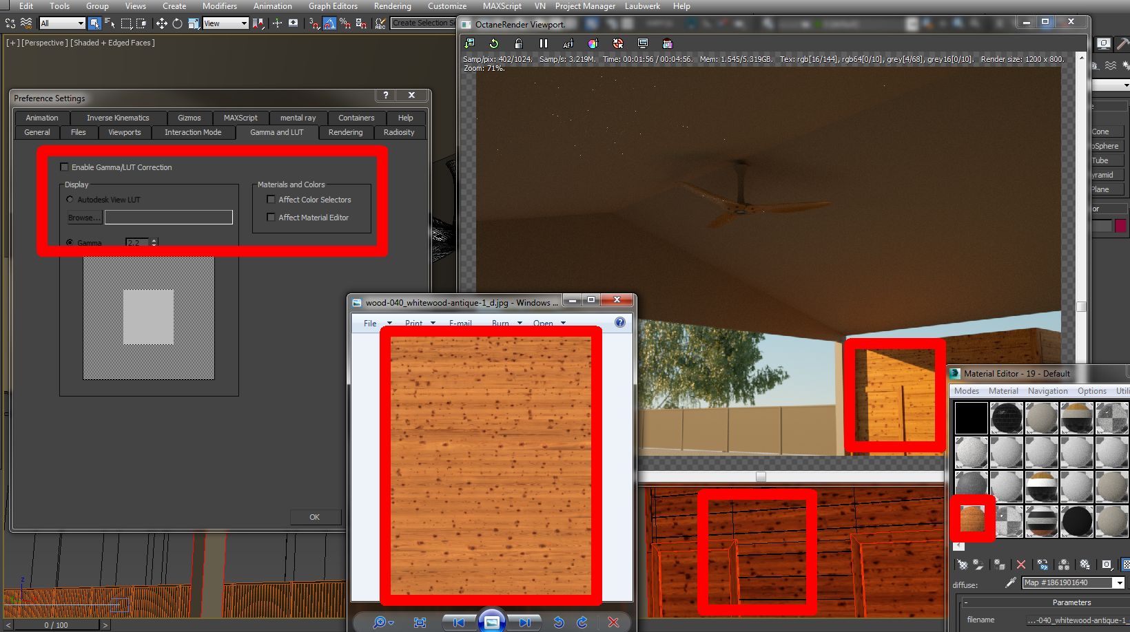Click the Octane color picker wheel icon
1130x632 pixels.
[593, 43]
